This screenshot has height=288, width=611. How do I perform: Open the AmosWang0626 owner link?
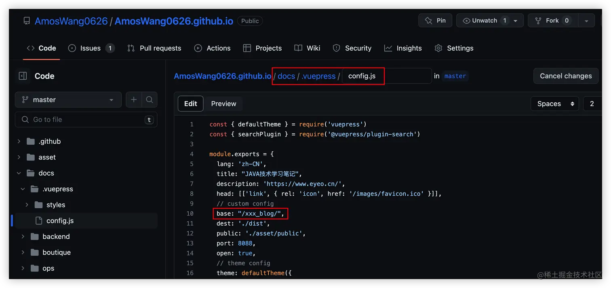pyautogui.click(x=71, y=21)
